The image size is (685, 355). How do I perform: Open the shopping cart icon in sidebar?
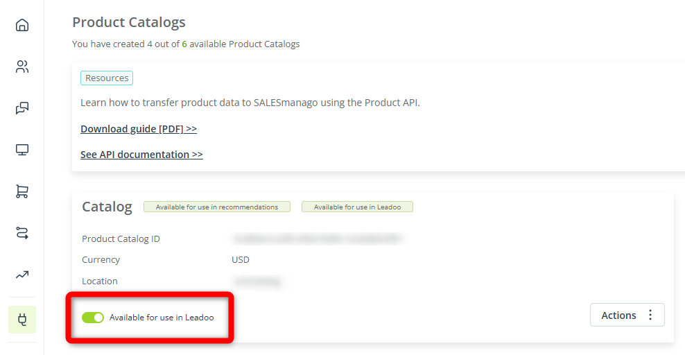(22, 191)
